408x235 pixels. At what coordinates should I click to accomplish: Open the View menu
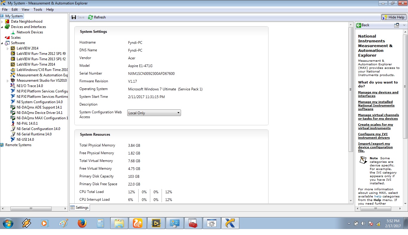tap(25, 10)
